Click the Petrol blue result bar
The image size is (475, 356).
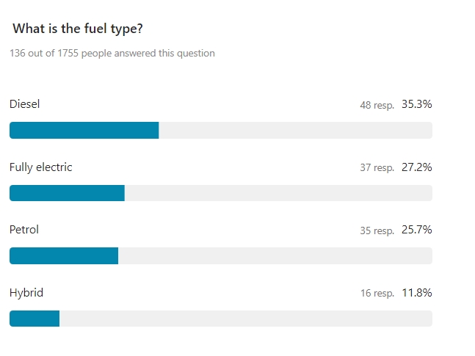pos(64,255)
